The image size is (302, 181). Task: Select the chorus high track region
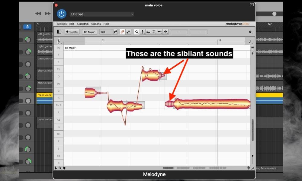coord(45,74)
